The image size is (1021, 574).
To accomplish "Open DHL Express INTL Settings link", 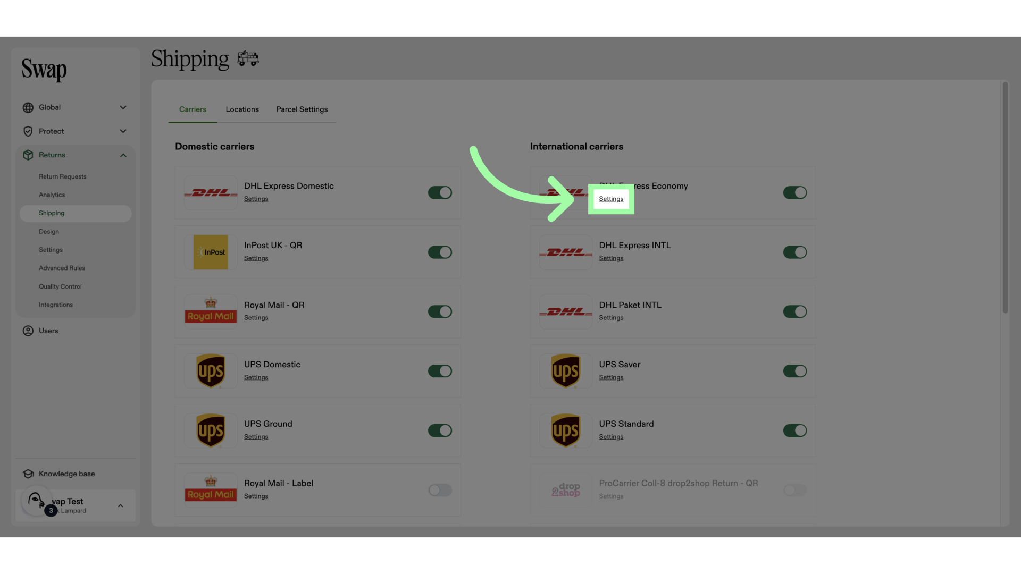I will click(611, 258).
